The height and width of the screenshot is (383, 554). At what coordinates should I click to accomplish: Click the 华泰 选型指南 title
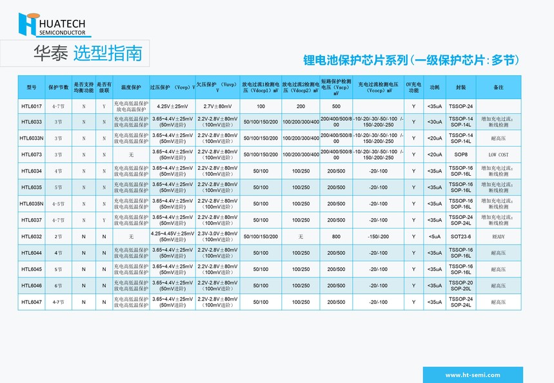88,53
